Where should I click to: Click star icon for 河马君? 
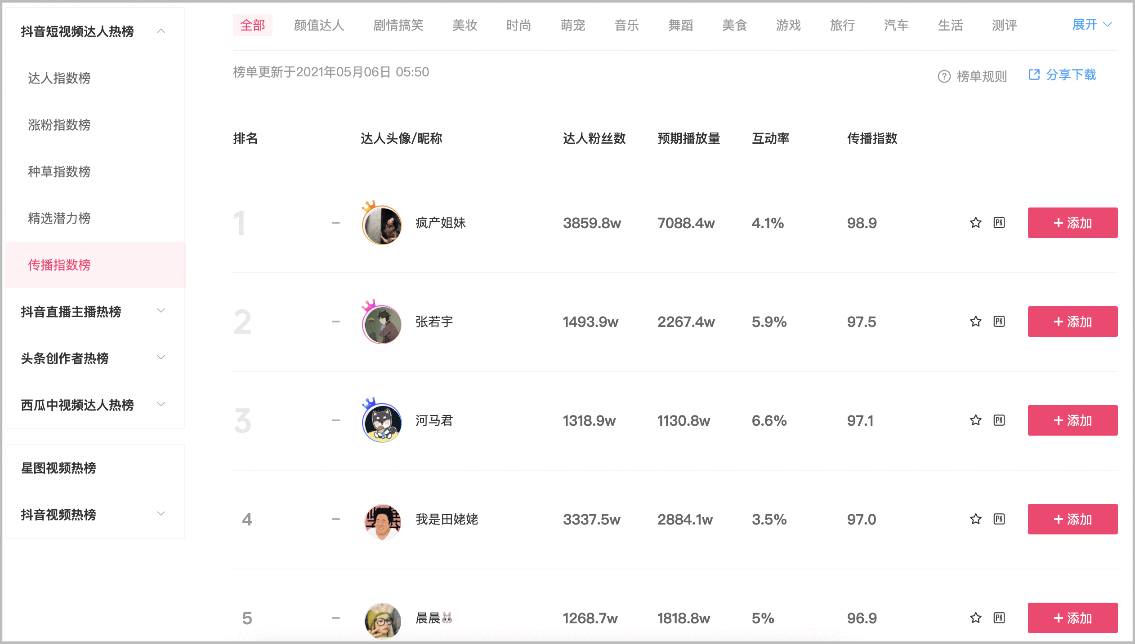[975, 420]
